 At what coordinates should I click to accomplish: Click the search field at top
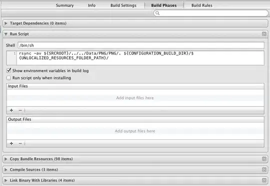pyautogui.click(x=211, y=13)
